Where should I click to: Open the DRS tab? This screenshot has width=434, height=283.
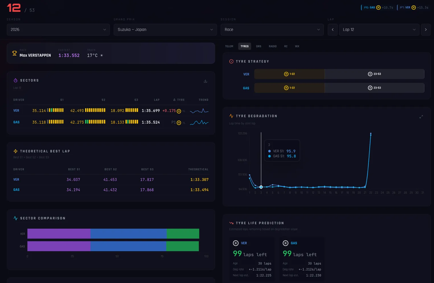pyautogui.click(x=259, y=46)
